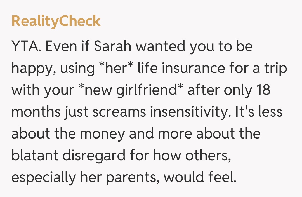Click the word "especially"
The width and height of the screenshot is (302, 197).
click(x=41, y=177)
